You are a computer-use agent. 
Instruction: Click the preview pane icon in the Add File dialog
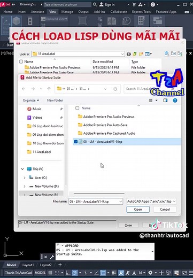click(165, 101)
